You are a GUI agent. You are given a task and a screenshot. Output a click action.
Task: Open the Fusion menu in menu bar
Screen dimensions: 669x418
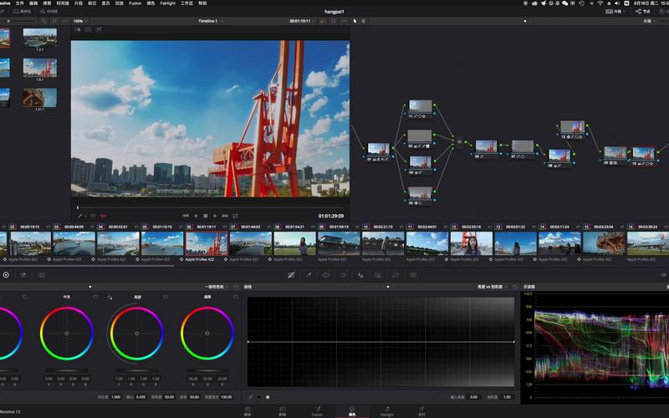(135, 3)
